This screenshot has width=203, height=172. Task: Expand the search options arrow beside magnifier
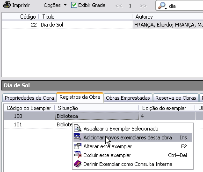tap(166, 8)
